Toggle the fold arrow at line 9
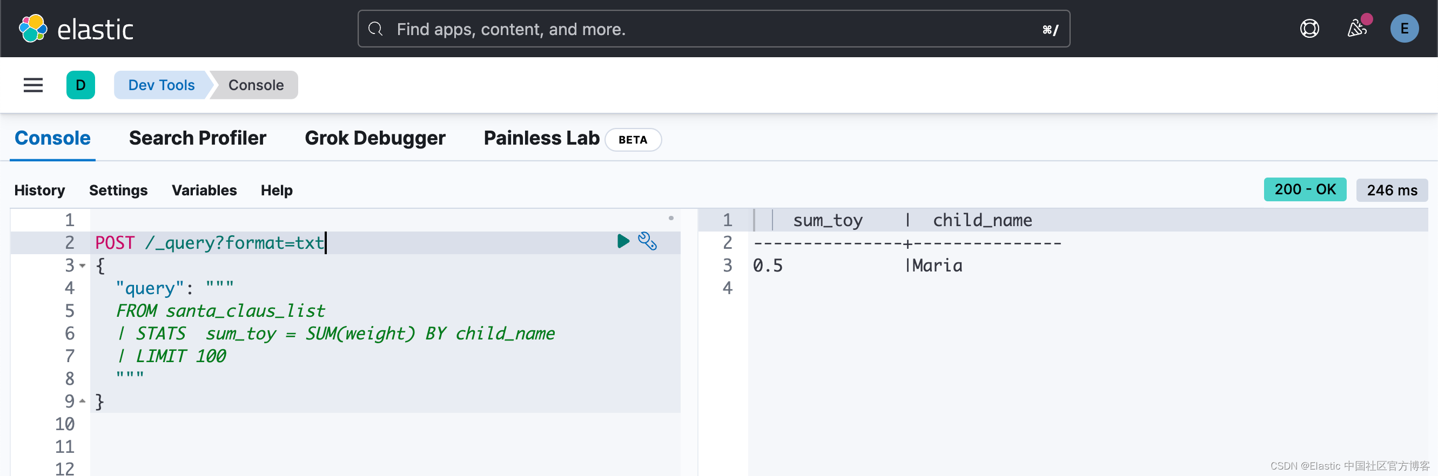1438x476 pixels. (x=83, y=402)
